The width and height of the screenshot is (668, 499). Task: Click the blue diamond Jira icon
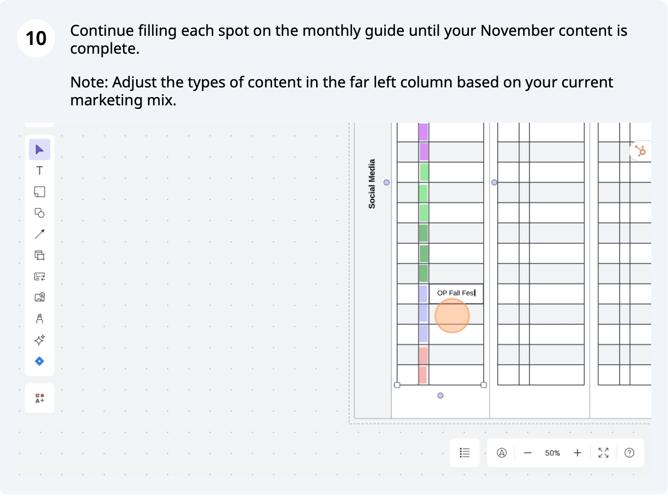(39, 361)
